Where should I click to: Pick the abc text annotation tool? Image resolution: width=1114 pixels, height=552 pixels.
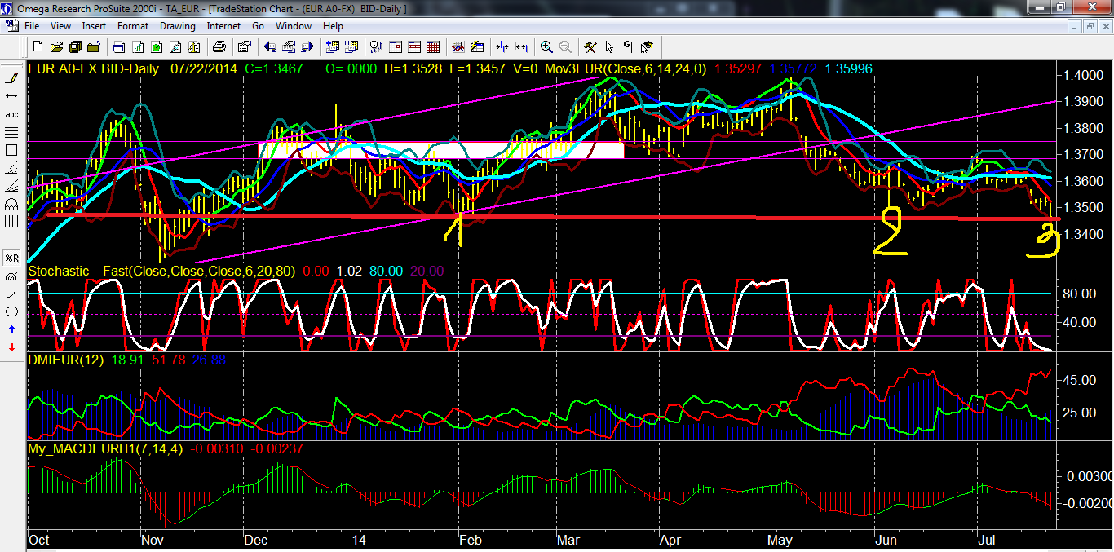[12, 114]
